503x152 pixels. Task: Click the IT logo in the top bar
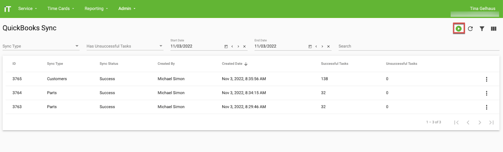point(8,9)
